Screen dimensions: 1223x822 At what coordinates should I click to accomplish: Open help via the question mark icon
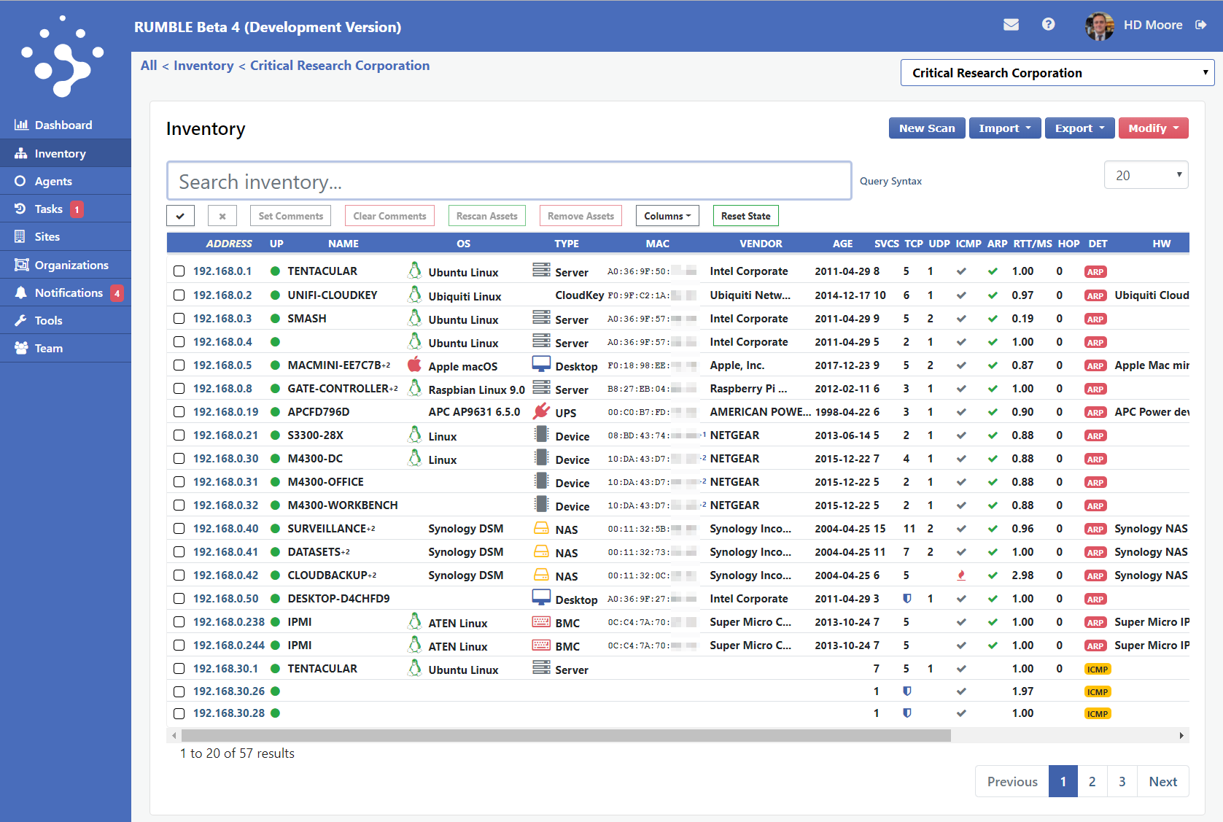pos(1048,24)
